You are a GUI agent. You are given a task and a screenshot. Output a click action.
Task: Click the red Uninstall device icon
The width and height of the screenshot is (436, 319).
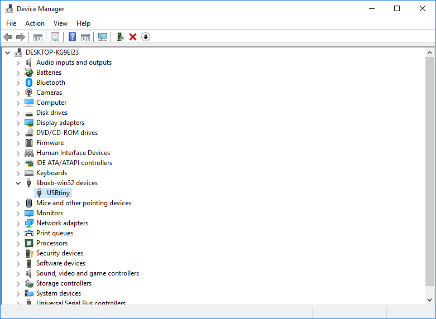[133, 37]
